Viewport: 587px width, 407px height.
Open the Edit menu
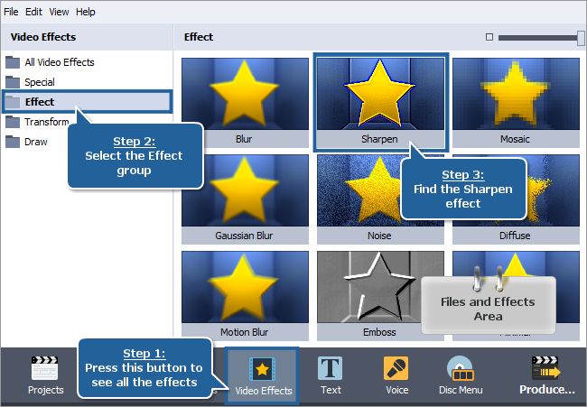click(33, 12)
